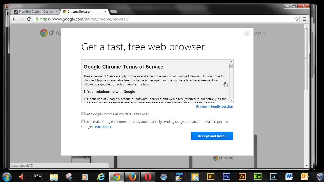
Task: Open the Snipping Tool in taskbar
Action: pyautogui.click(x=69, y=177)
